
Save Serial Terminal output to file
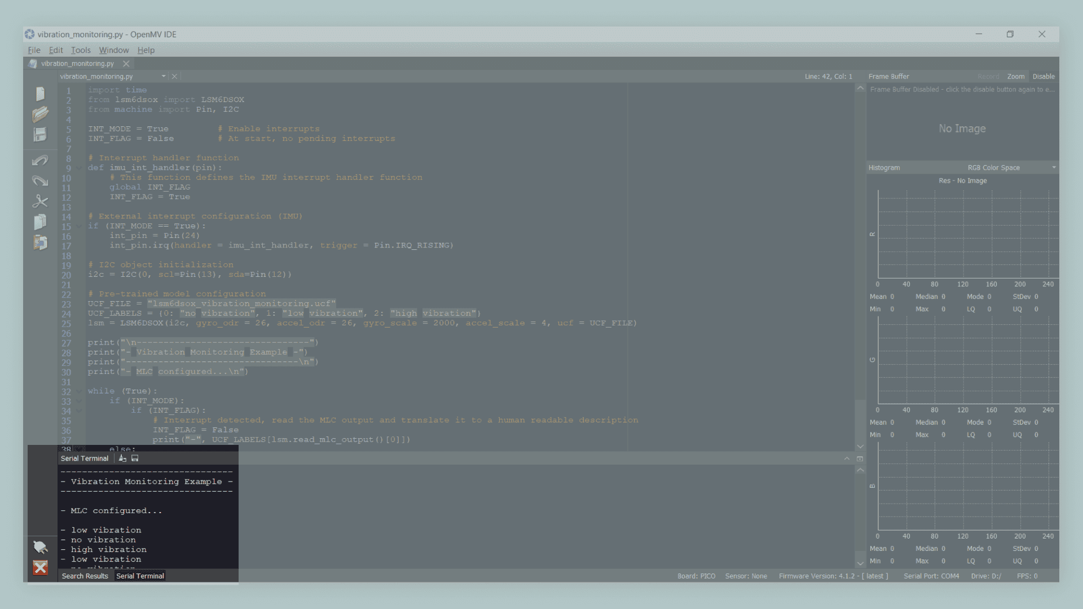(x=135, y=458)
